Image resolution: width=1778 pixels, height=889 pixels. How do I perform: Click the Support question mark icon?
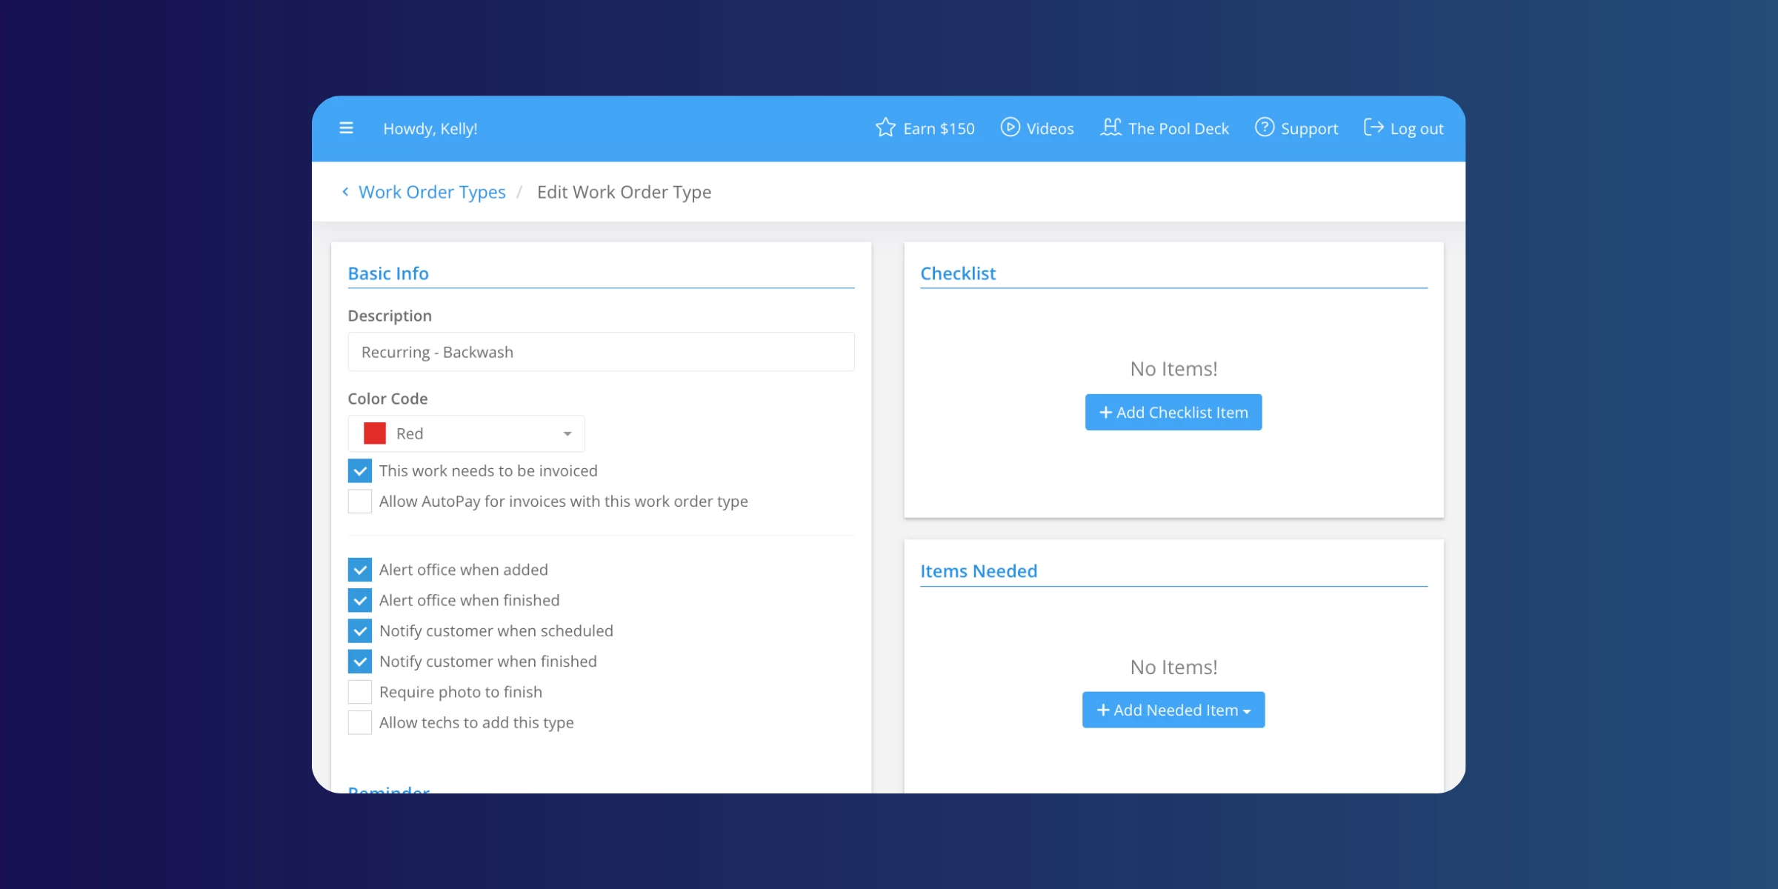point(1264,127)
